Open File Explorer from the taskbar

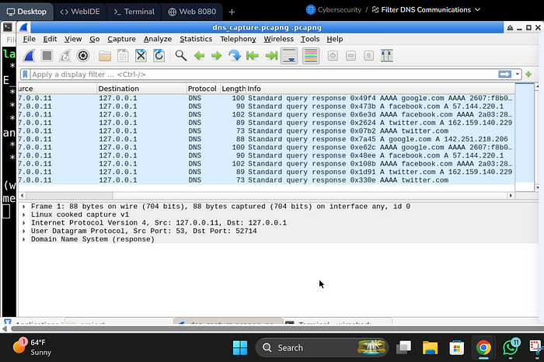430,347
